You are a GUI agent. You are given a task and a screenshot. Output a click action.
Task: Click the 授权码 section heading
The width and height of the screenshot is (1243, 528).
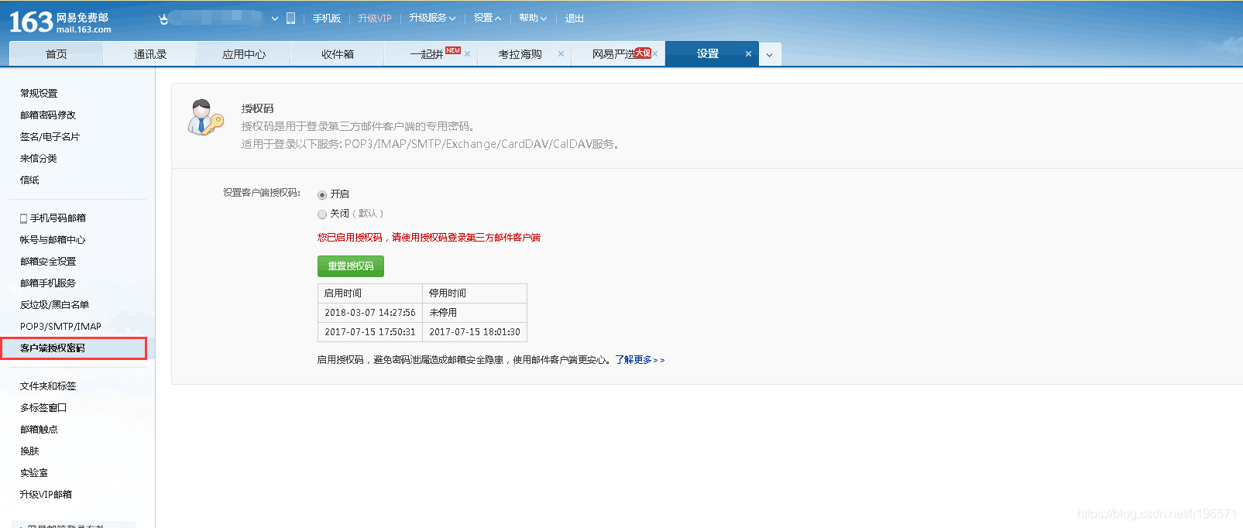(257, 109)
